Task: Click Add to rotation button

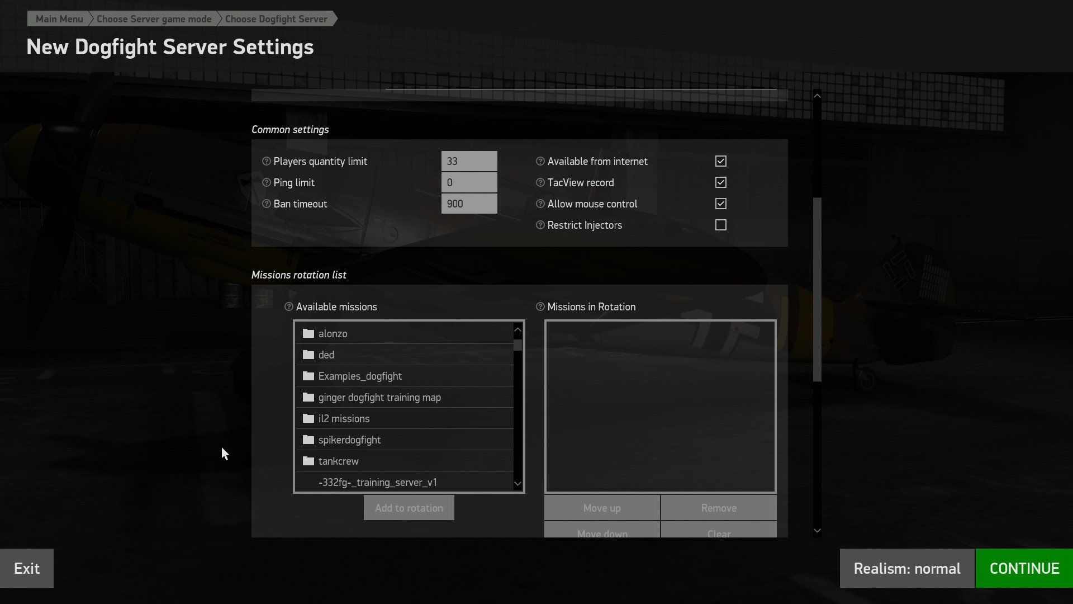Action: coord(409,508)
